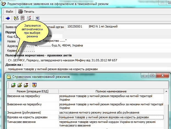The image size is (171, 129).
Task: Click the Режим [операция ВЭД] column header
Action: 32,91
